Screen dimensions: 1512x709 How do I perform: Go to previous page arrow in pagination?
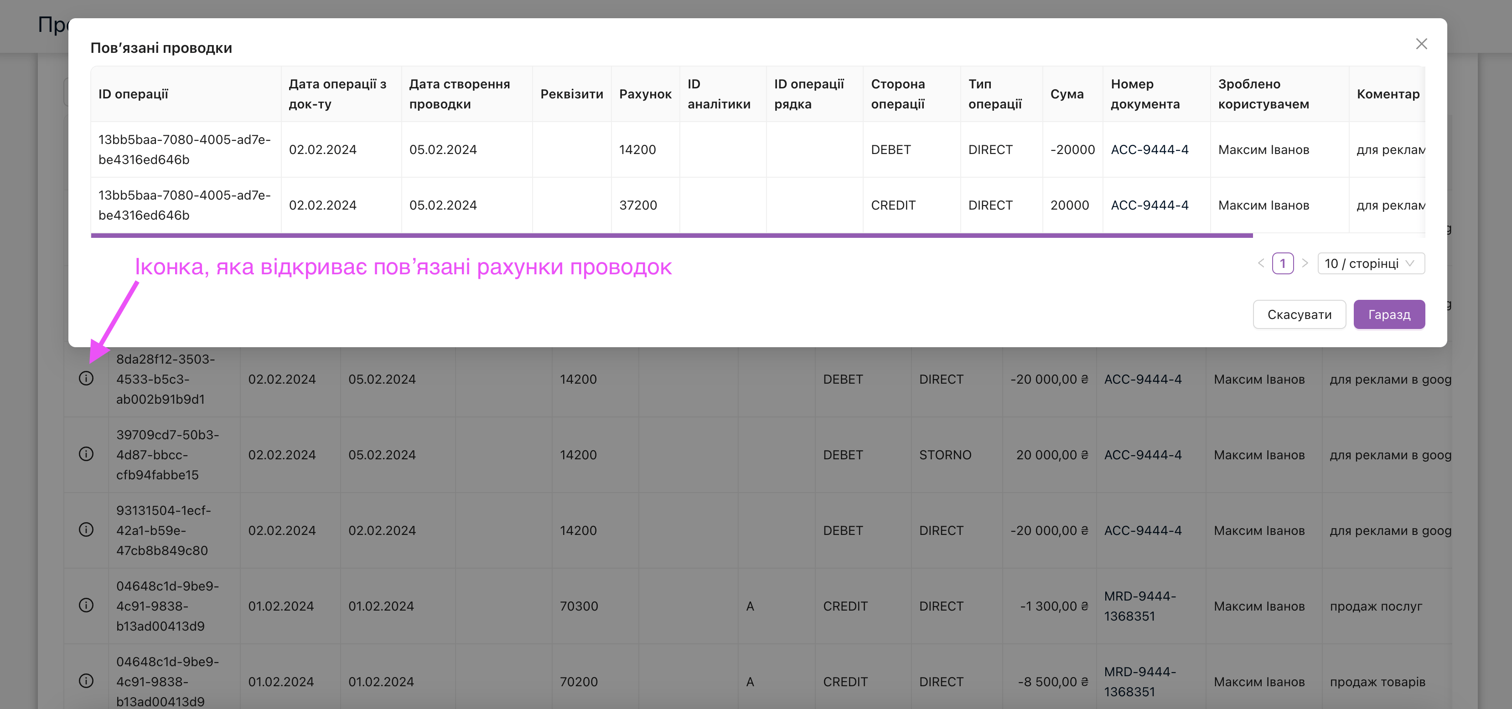(x=1261, y=263)
